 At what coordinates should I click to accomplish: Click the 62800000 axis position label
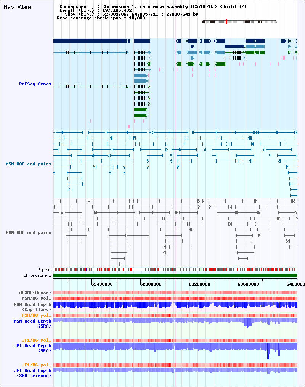click(x=151, y=284)
